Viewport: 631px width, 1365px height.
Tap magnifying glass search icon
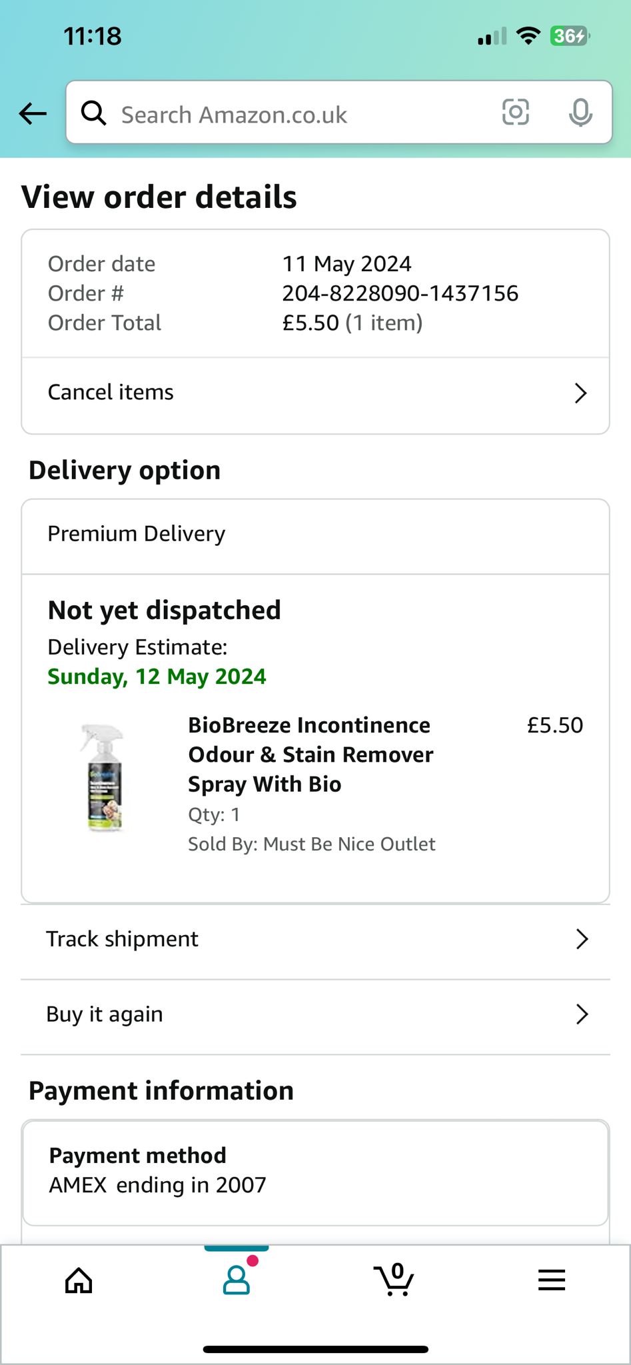93,113
